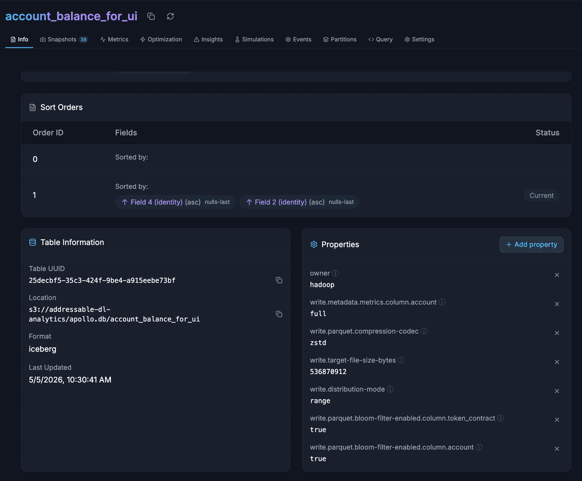Viewport: 582px width, 481px height.
Task: Click the Order ID column header
Action: pyautogui.click(x=48, y=133)
